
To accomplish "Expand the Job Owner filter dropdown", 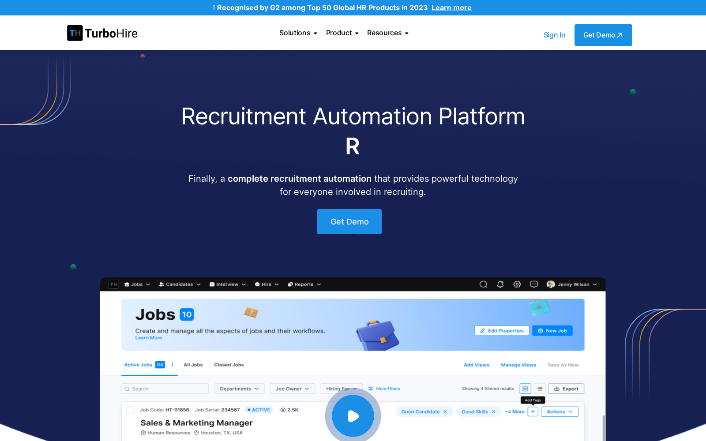I will (x=293, y=389).
